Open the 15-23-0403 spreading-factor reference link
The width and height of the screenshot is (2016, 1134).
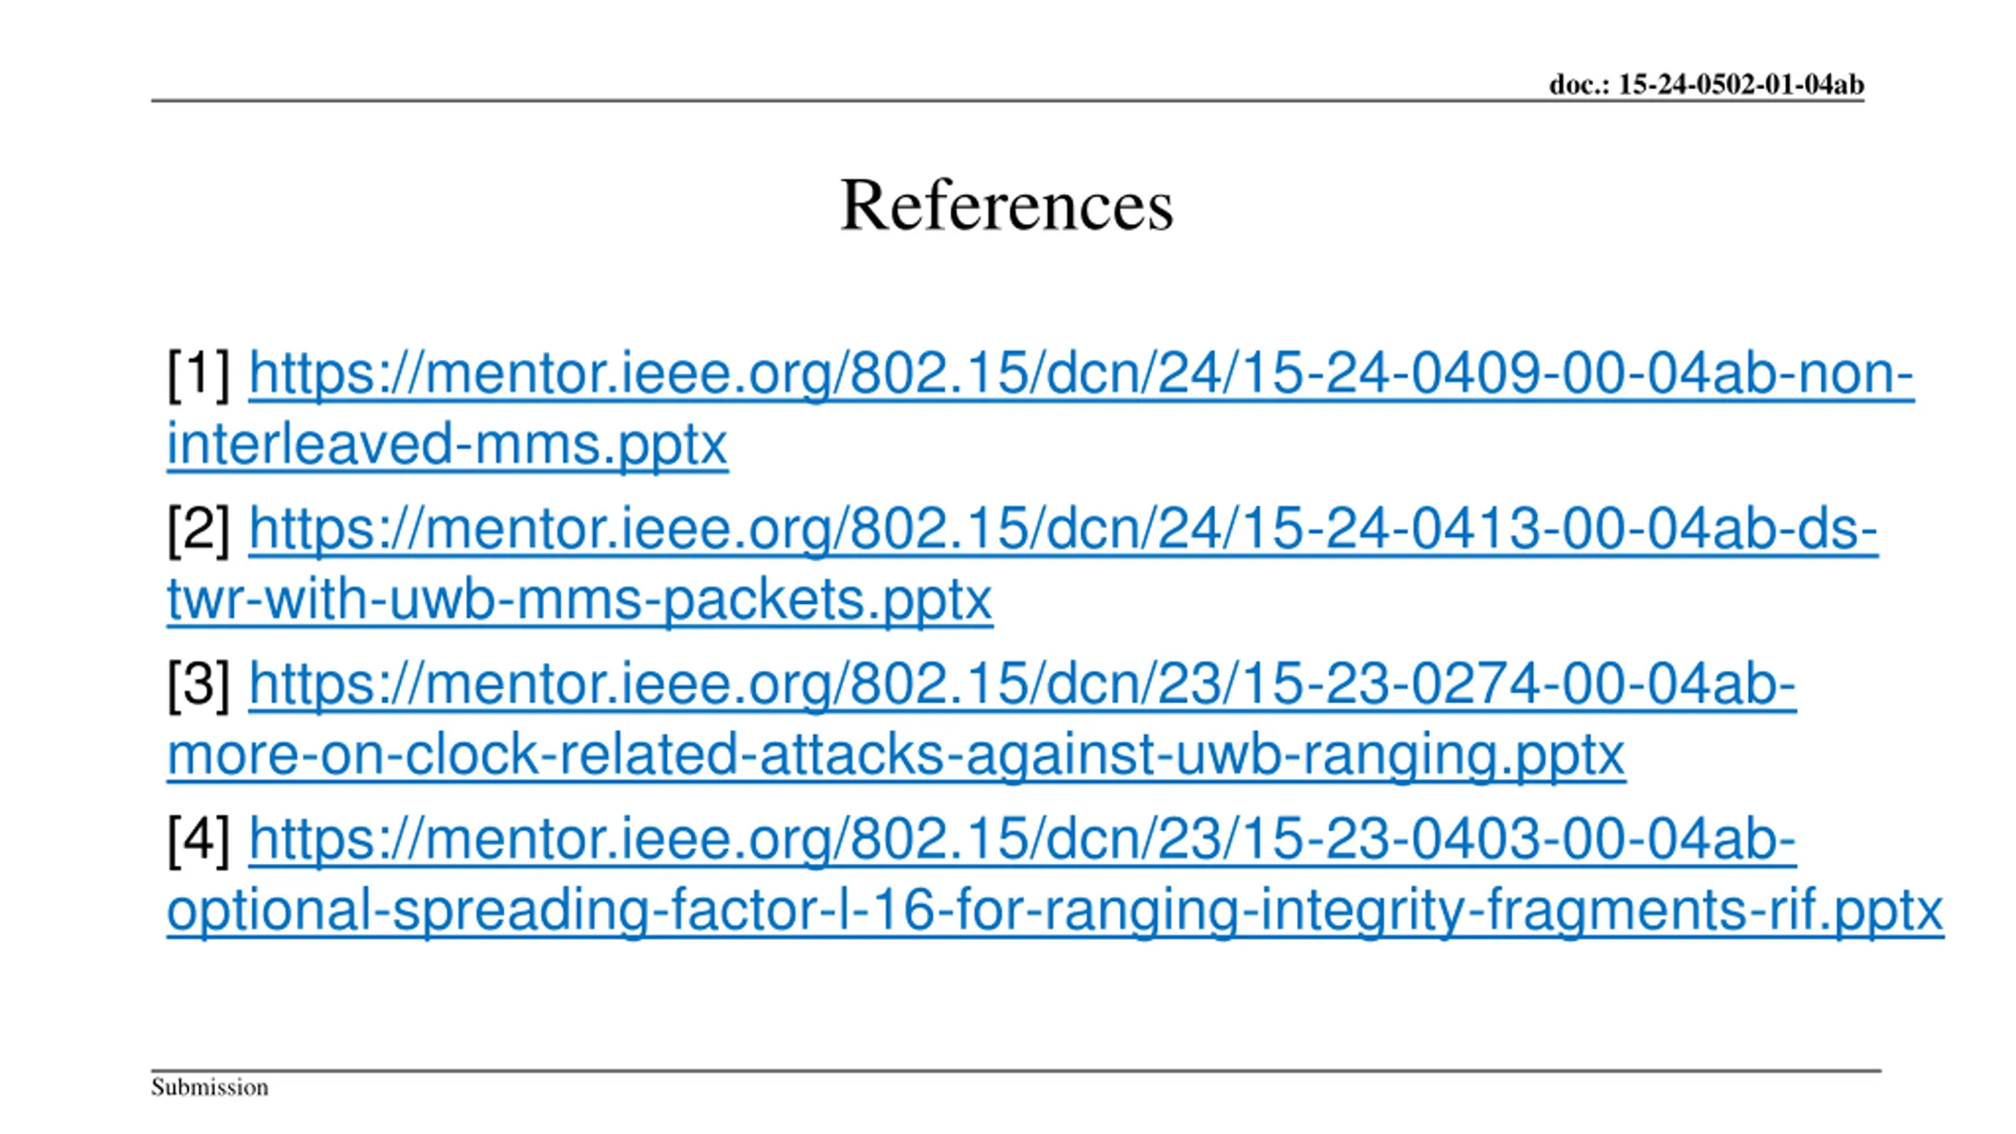(1022, 838)
